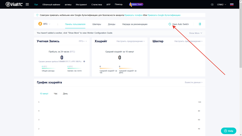Open the hamburger menu next to logo
The image size is (242, 136).
tap(27, 4)
